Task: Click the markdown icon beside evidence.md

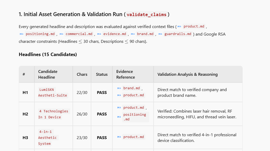Action: tap(99, 34)
